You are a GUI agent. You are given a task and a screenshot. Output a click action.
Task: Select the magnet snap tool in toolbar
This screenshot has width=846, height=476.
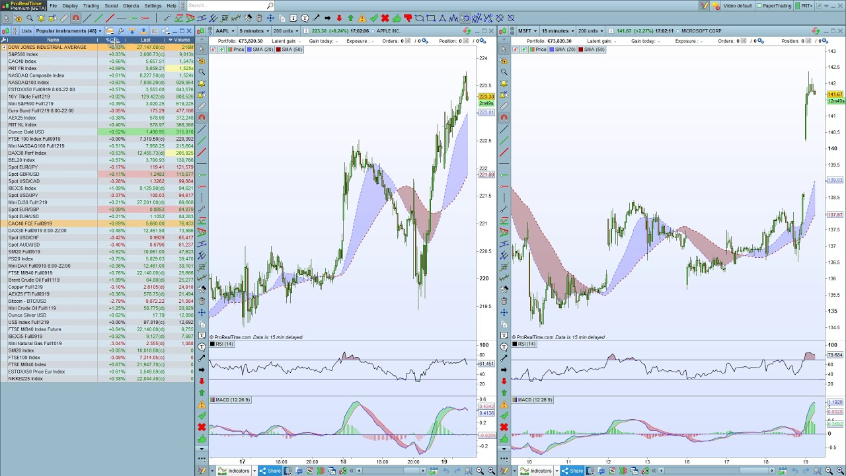coord(75,18)
